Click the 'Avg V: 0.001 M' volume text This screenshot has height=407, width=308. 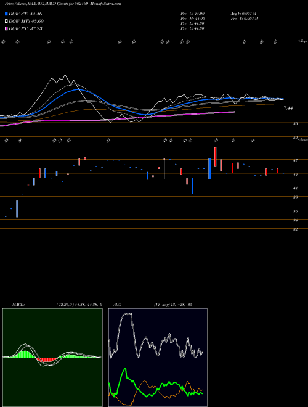(x=243, y=14)
